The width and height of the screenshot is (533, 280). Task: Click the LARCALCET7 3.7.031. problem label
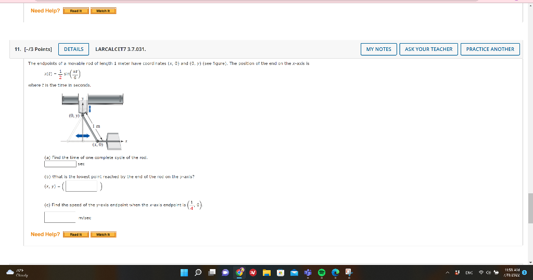tap(121, 49)
